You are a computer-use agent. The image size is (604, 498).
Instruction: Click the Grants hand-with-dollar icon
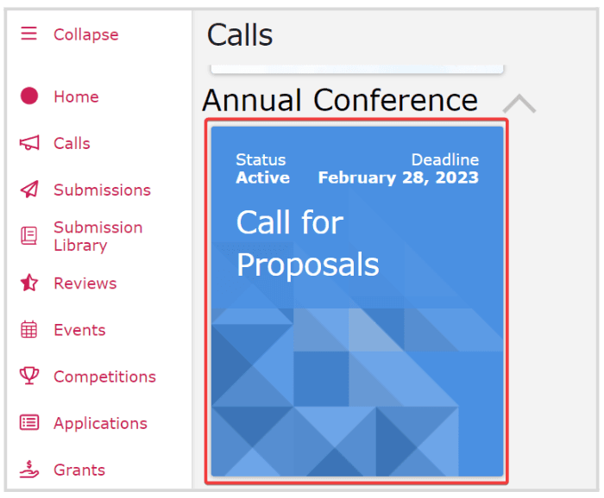coord(29,470)
